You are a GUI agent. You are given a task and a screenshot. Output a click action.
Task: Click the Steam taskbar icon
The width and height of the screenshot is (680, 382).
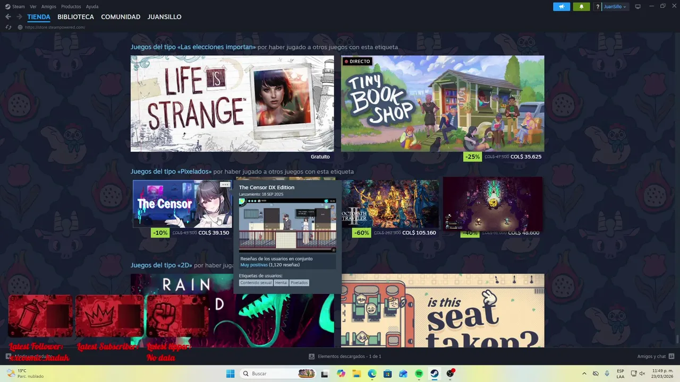click(x=435, y=374)
